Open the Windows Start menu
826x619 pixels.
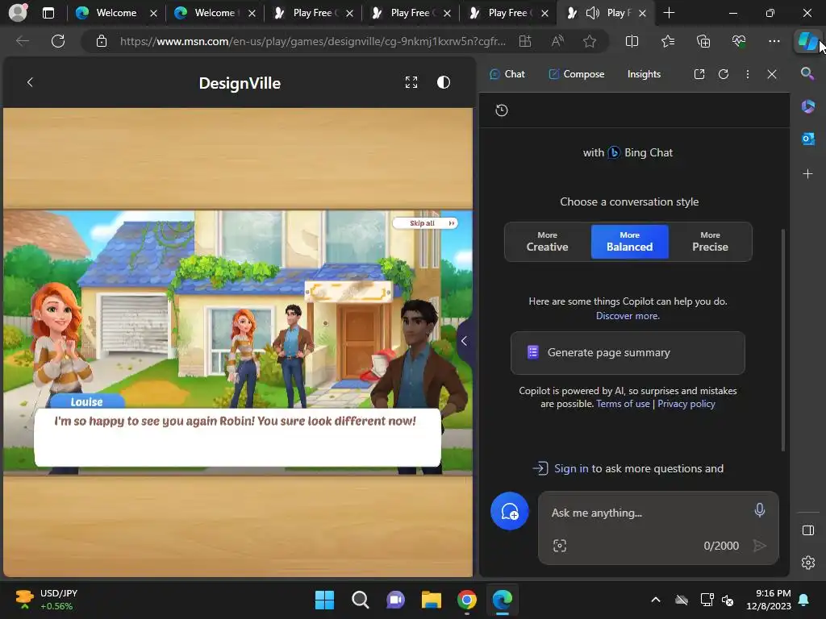click(x=324, y=600)
